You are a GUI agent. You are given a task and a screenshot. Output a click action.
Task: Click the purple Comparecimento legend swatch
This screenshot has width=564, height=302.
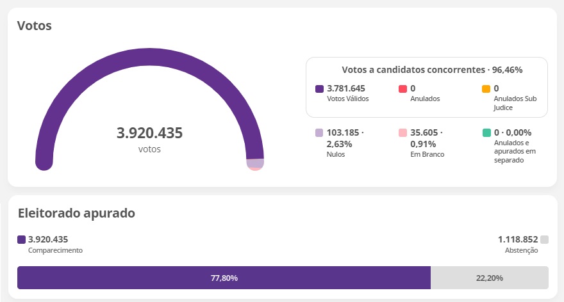click(x=22, y=240)
